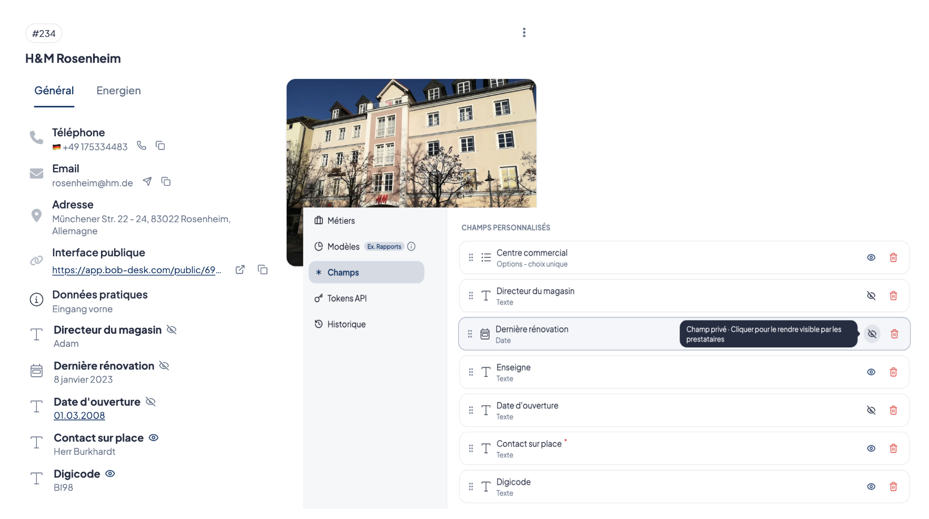Toggle visibility of Contact sur place row
This screenshot has width=929, height=519.
(x=871, y=448)
